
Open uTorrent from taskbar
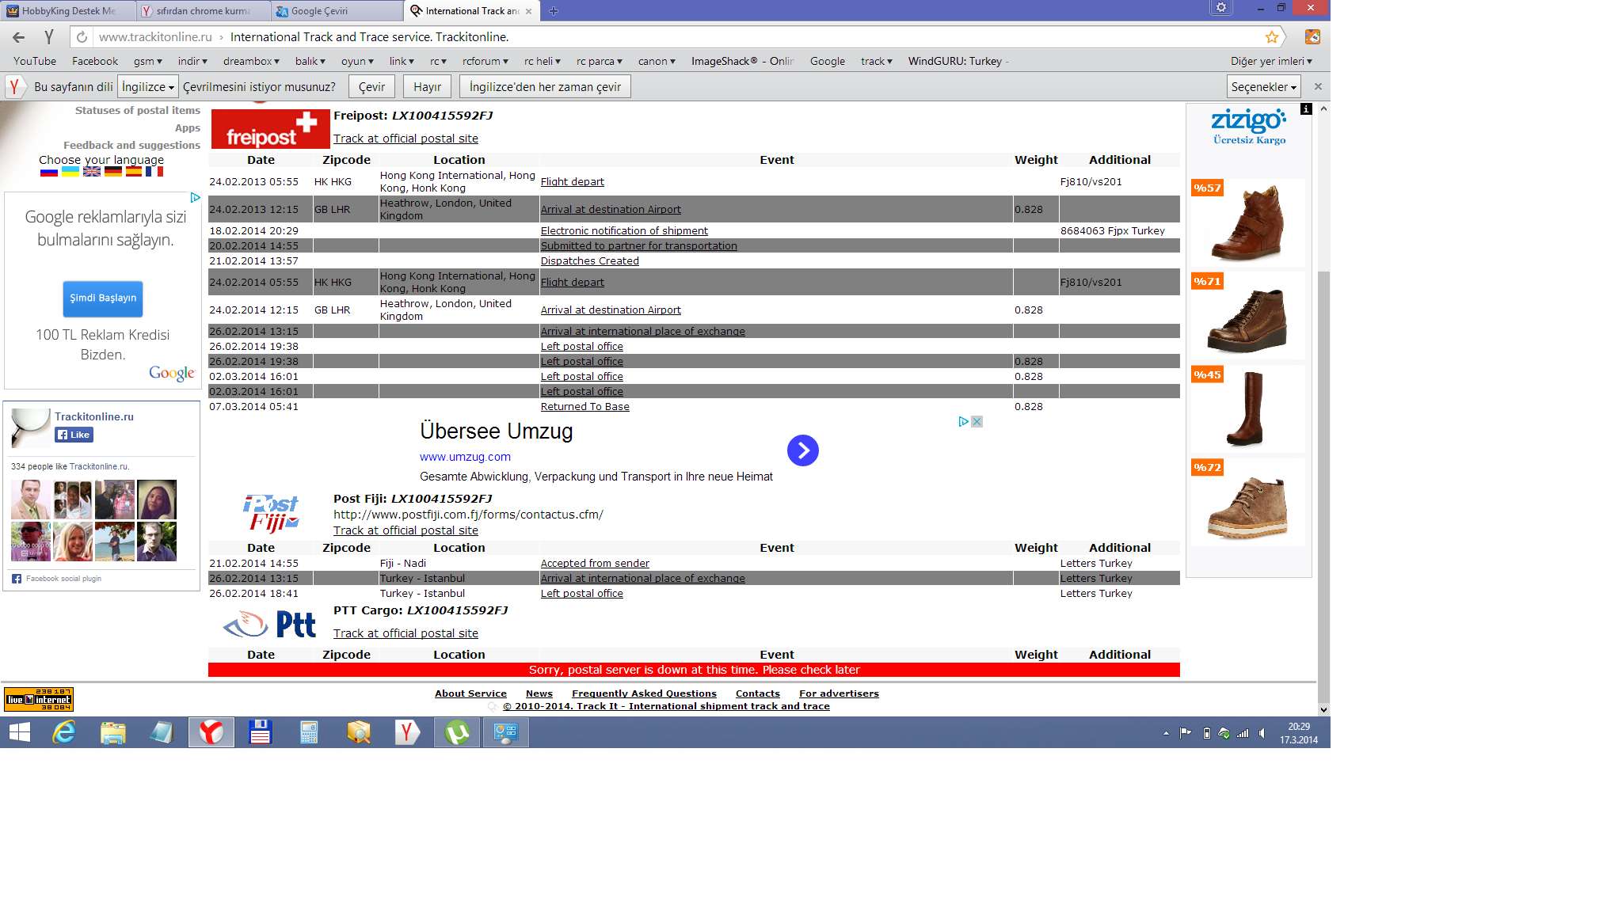tap(457, 732)
